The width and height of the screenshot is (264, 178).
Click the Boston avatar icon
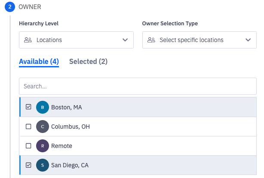click(x=43, y=107)
